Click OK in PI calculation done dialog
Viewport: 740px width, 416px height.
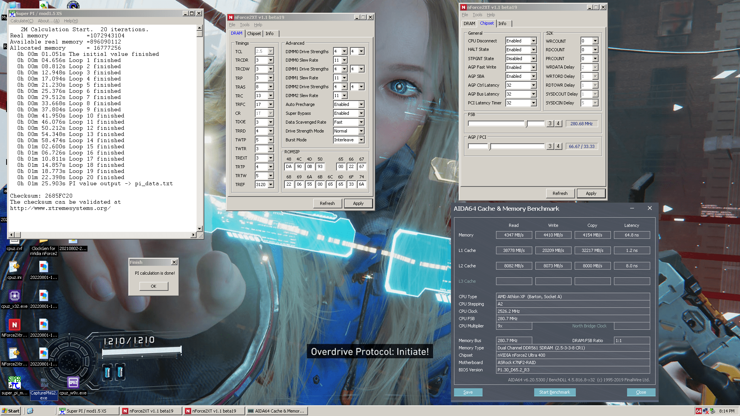[153, 286]
